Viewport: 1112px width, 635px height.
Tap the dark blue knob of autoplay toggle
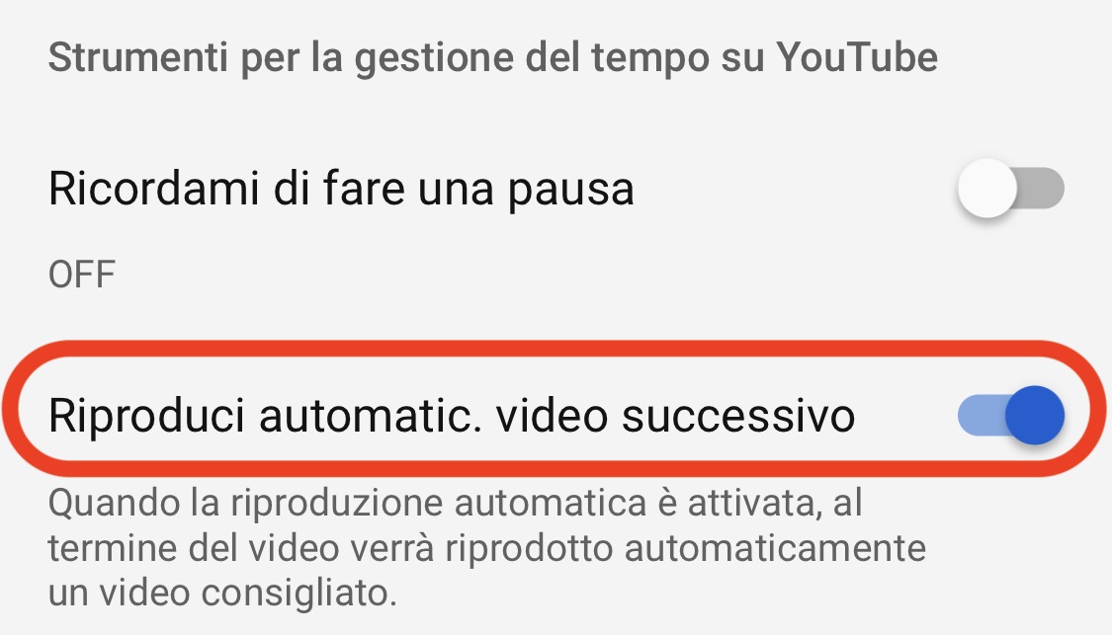point(1035,416)
